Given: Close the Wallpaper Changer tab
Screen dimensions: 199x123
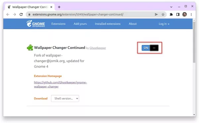Looking at the screenshot, I should pyautogui.click(x=51, y=7).
